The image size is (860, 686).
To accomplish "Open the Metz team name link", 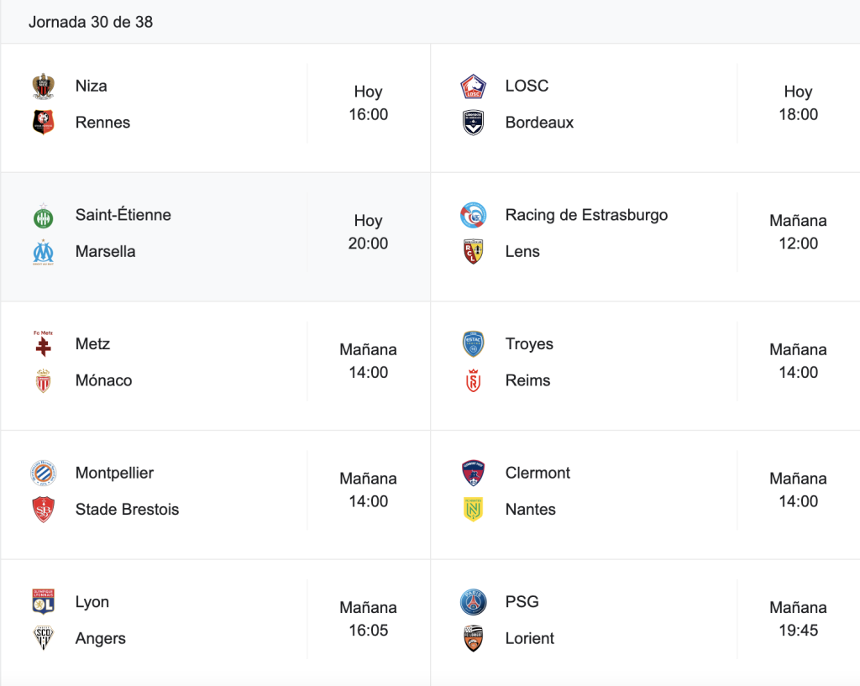I will [x=92, y=343].
